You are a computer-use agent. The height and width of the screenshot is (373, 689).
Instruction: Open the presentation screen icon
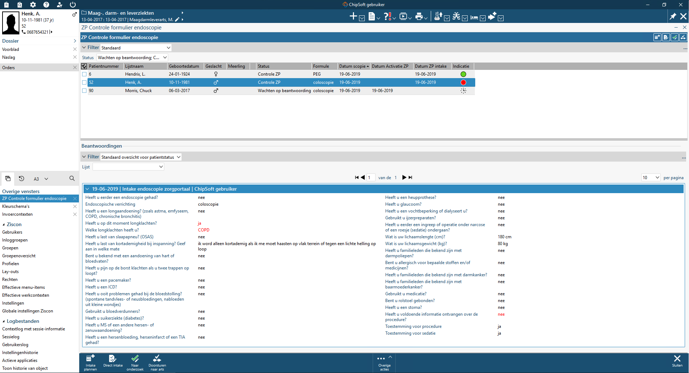click(404, 16)
